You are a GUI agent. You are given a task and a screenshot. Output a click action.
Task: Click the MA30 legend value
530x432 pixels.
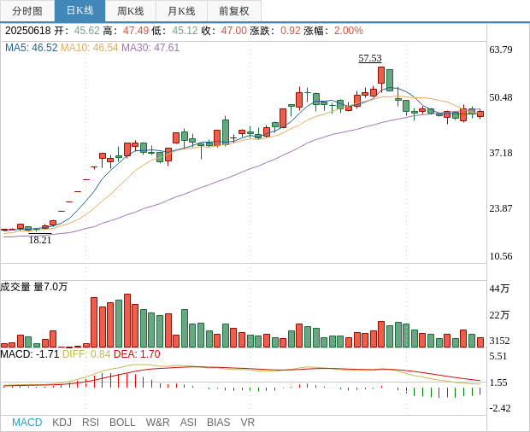point(150,48)
